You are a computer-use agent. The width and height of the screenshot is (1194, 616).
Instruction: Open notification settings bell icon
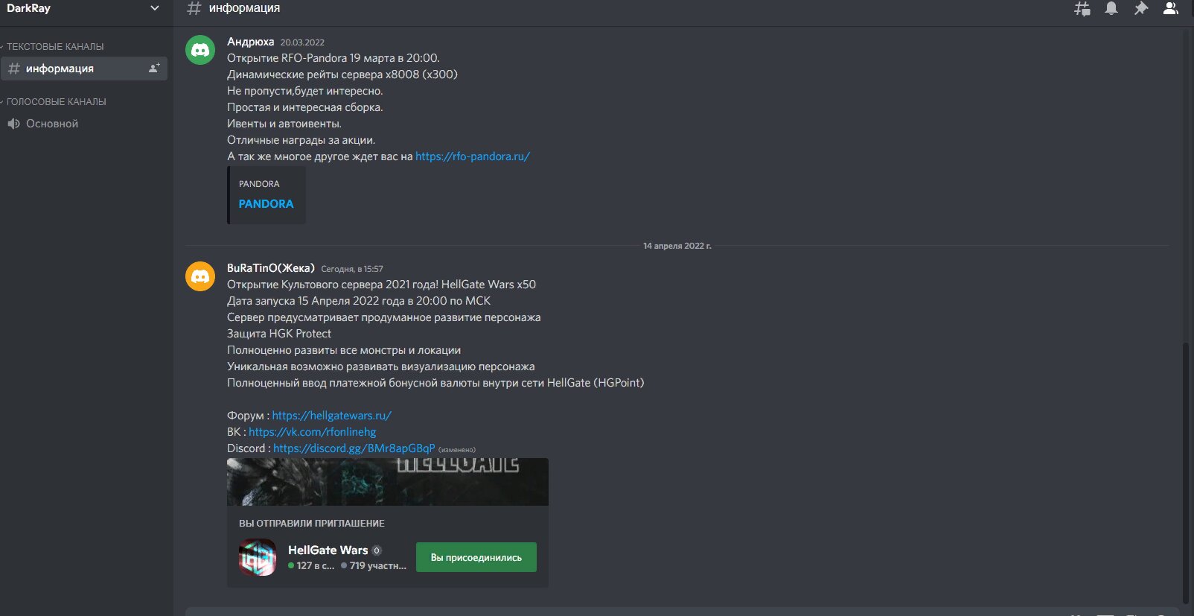tap(1111, 8)
